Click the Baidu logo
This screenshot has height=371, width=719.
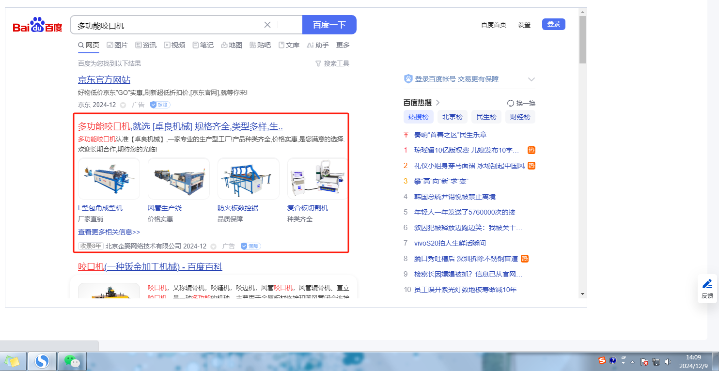37,25
